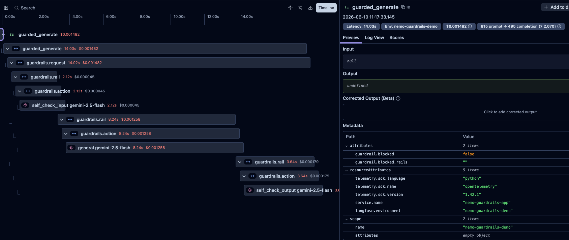
Task: Collapse the guarded_generate 14.03s span
Action: [7, 49]
